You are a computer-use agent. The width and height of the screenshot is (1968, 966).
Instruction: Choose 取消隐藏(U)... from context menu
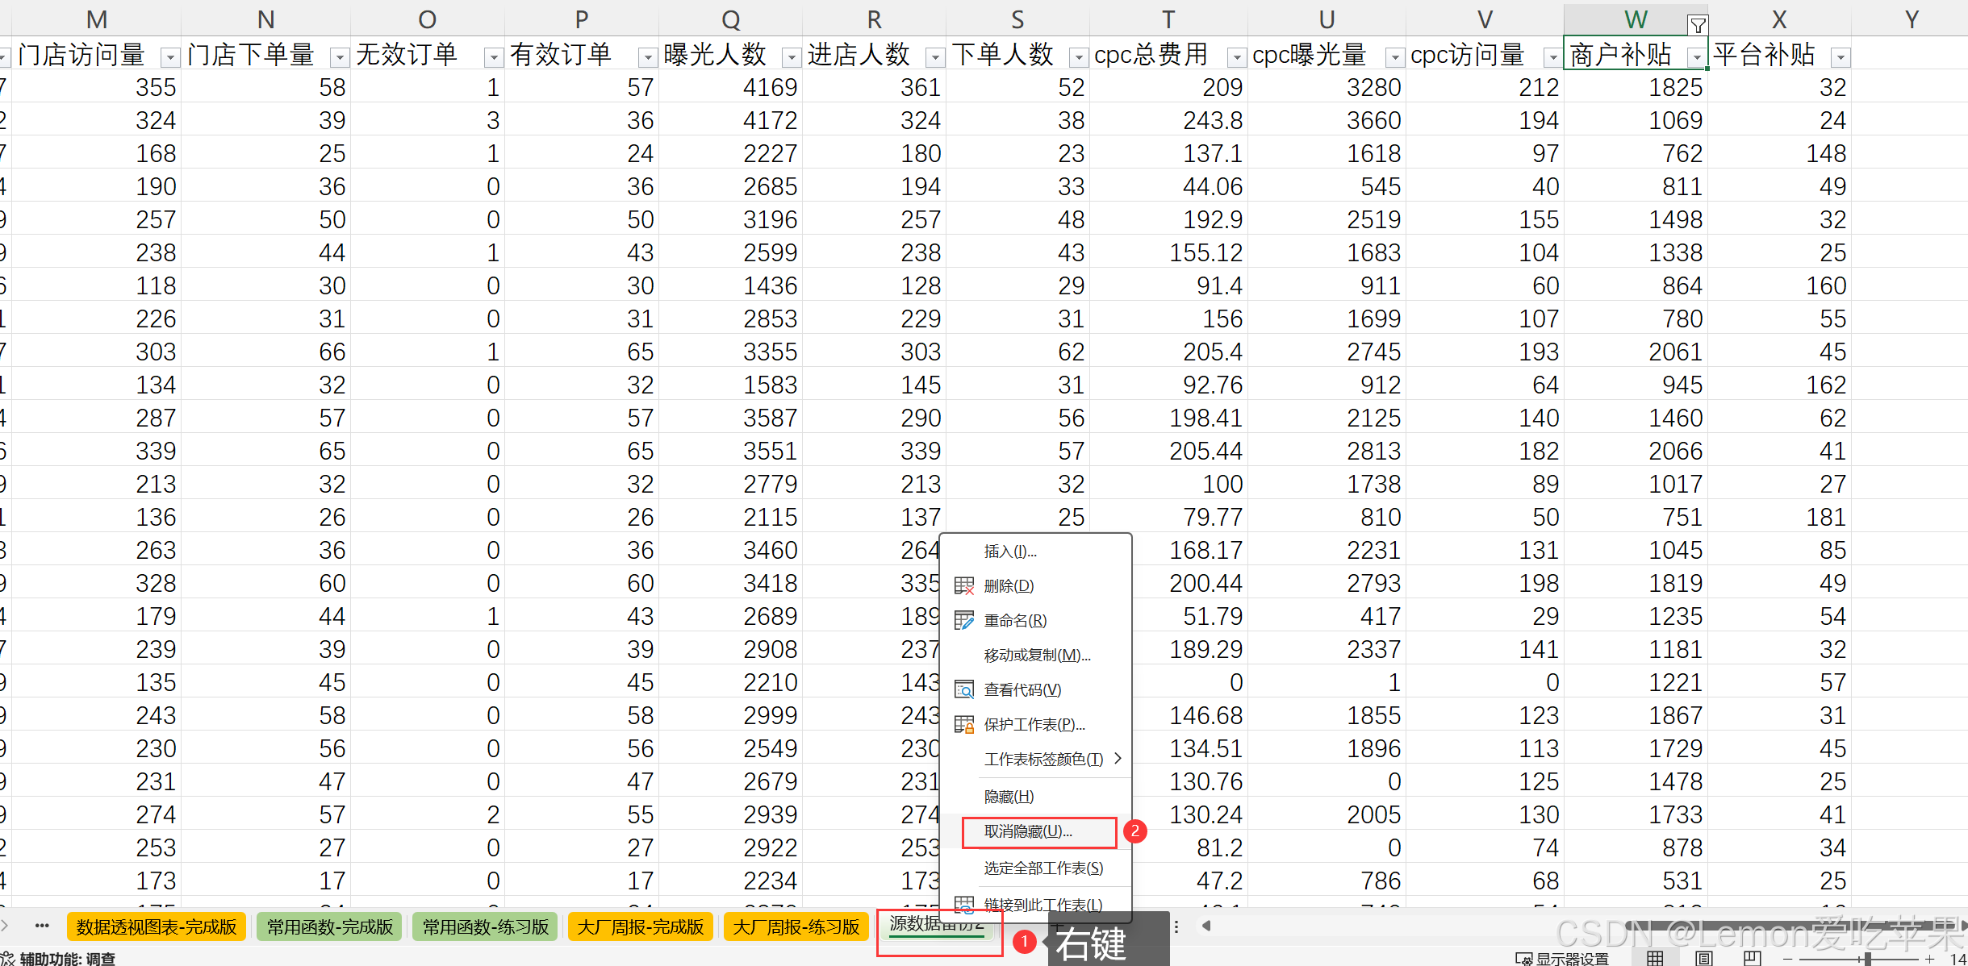click(x=1036, y=831)
